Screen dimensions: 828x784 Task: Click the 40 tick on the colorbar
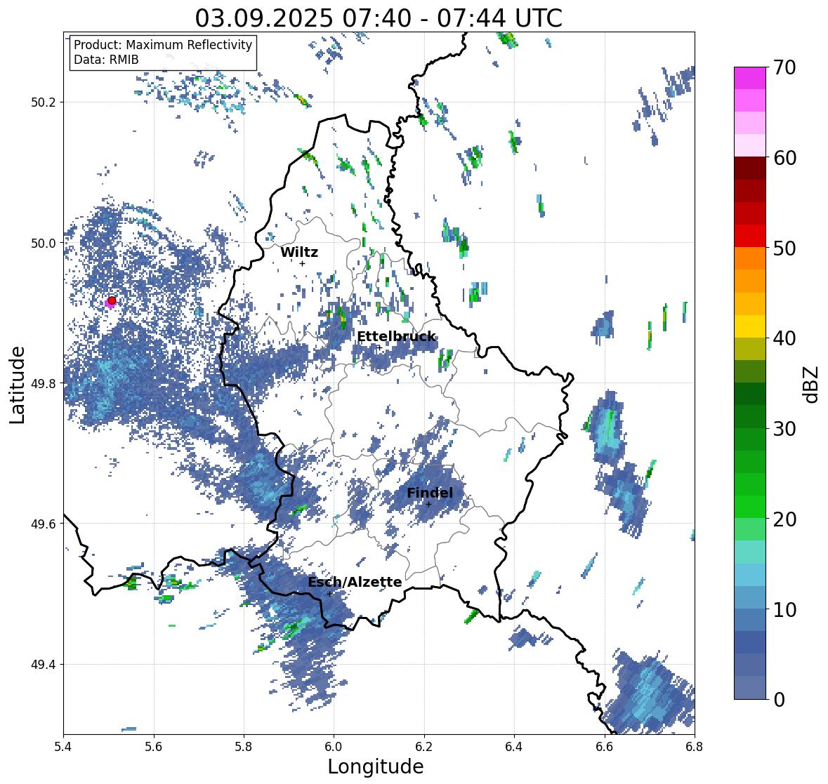[x=784, y=338]
